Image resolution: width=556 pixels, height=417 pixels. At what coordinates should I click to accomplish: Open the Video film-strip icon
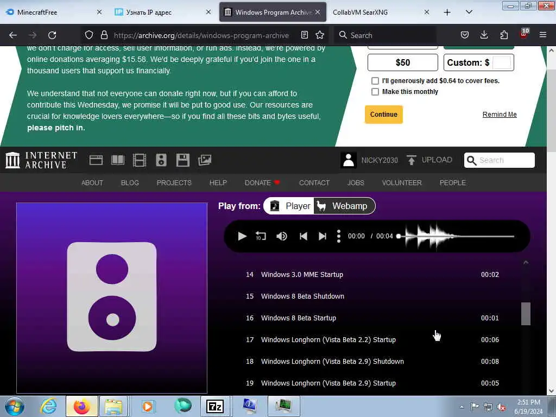coord(140,160)
